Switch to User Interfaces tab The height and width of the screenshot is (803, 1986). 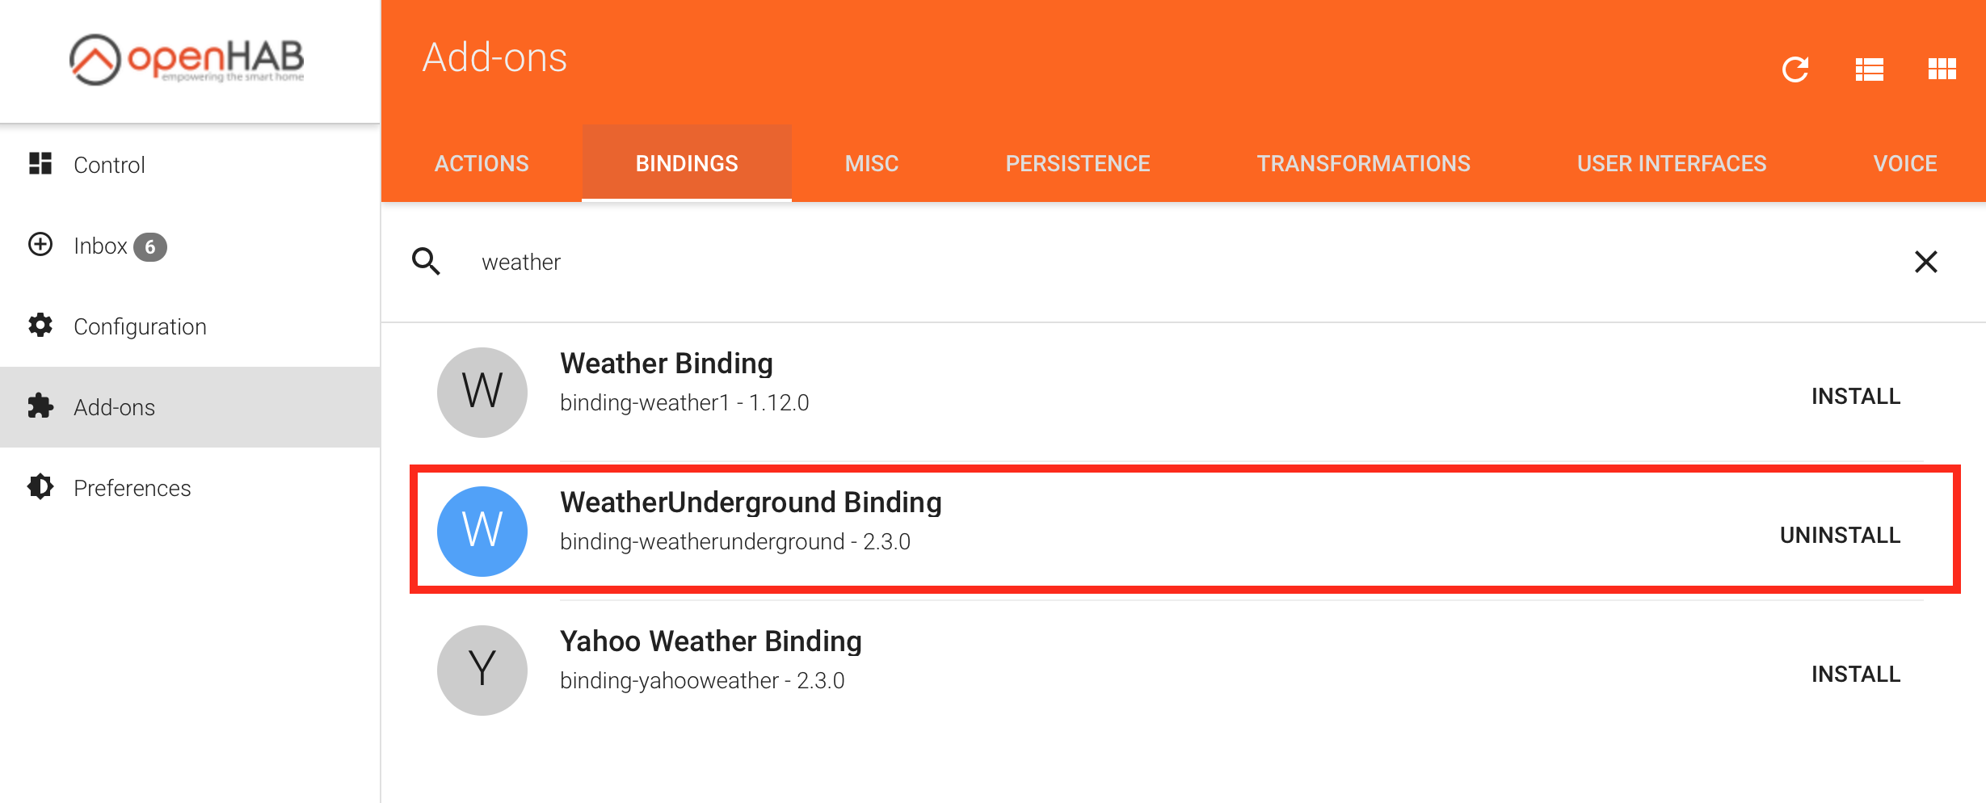(x=1671, y=163)
